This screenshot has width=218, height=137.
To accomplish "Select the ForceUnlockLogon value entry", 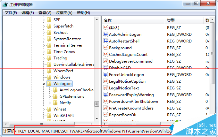I will [126, 74].
